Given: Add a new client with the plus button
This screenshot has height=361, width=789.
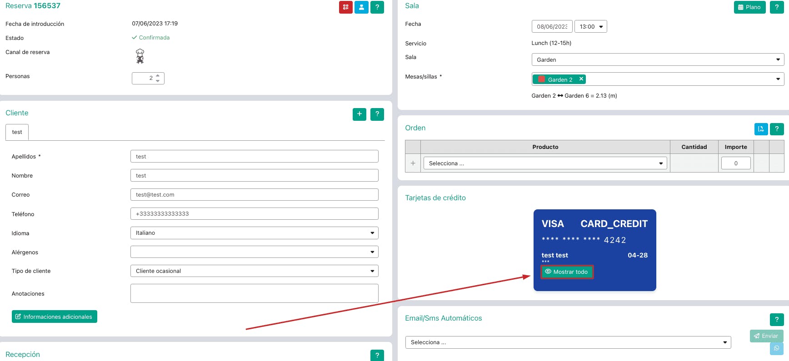Looking at the screenshot, I should [360, 114].
